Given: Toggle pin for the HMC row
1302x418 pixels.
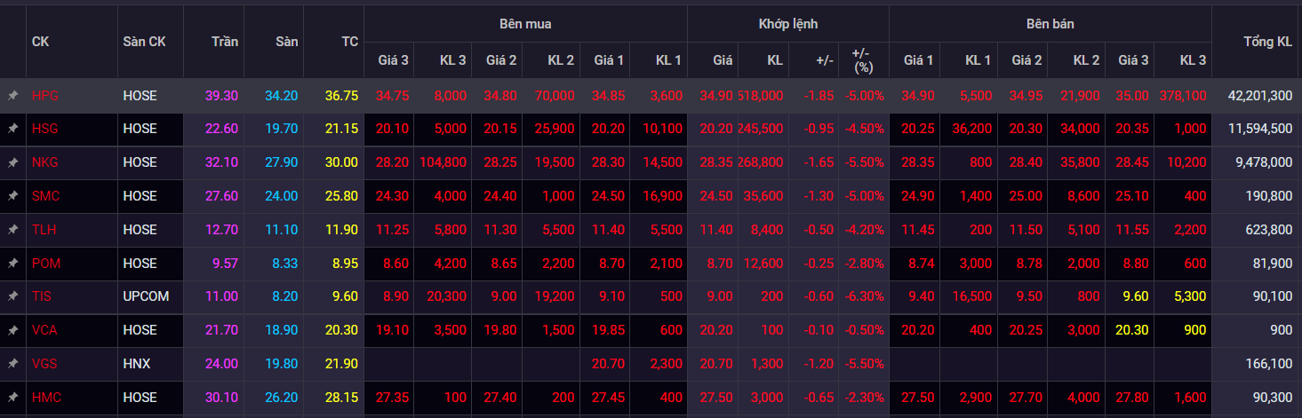Looking at the screenshot, I should (13, 398).
